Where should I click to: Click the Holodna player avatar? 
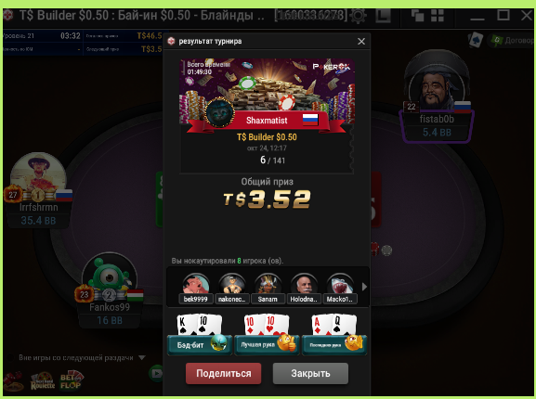tap(304, 284)
